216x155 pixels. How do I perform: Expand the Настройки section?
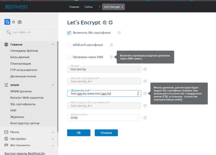coord(53,139)
